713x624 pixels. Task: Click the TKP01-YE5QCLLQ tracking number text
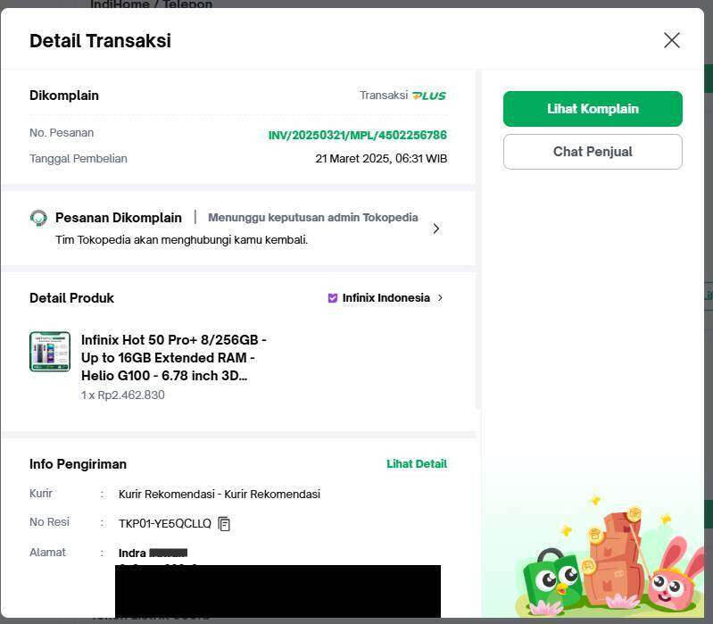(x=164, y=523)
